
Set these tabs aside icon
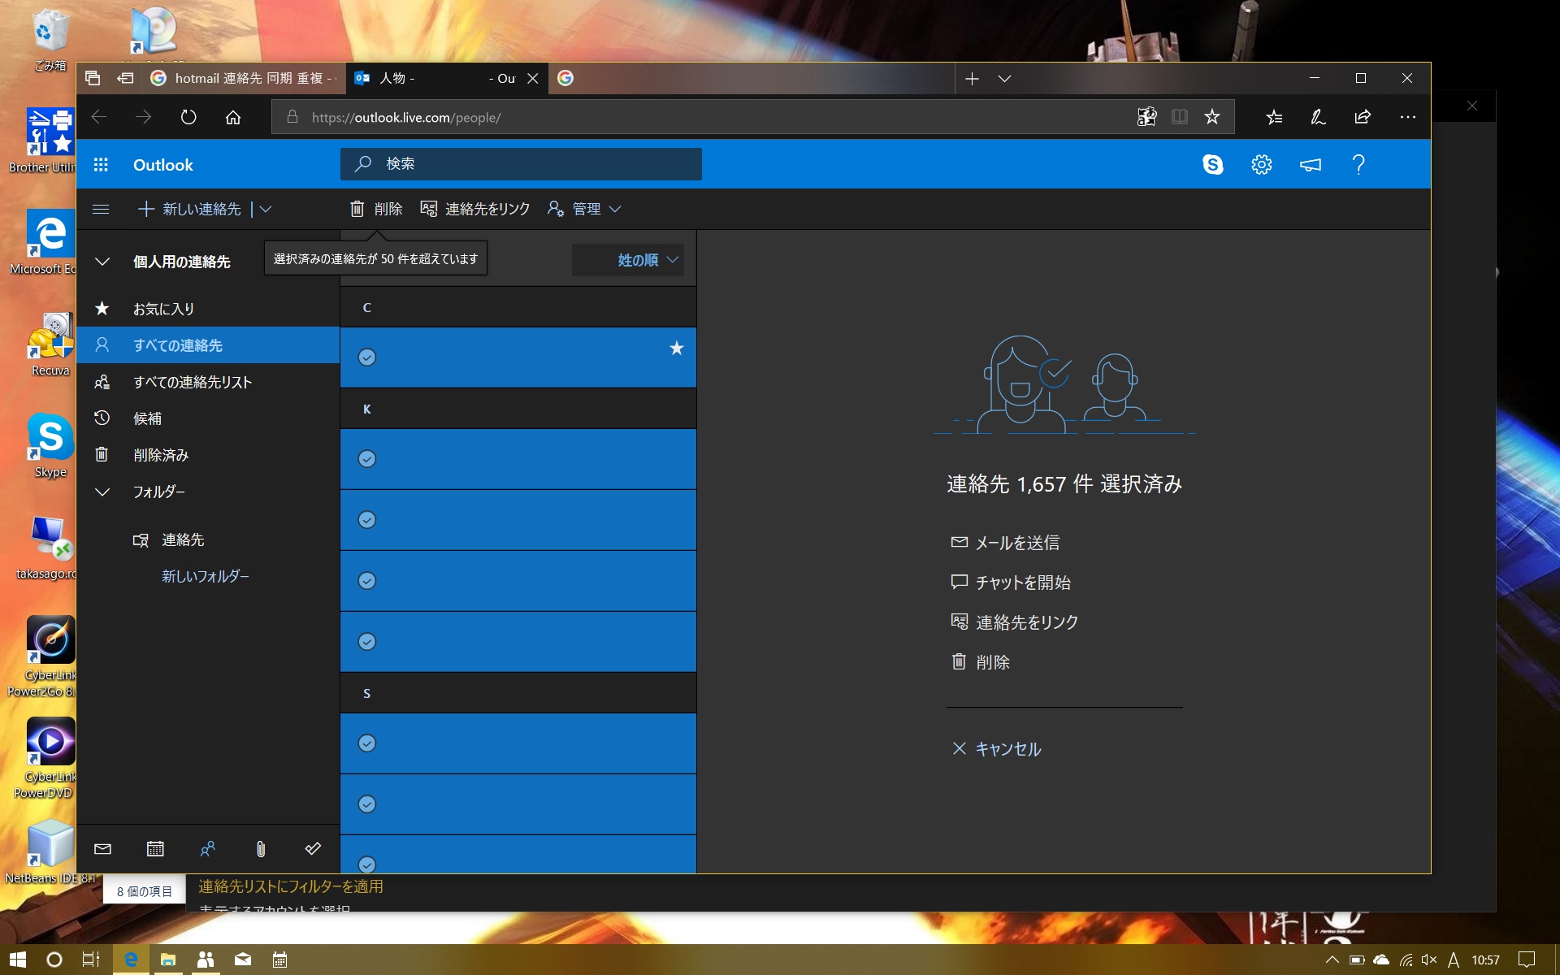tap(125, 78)
